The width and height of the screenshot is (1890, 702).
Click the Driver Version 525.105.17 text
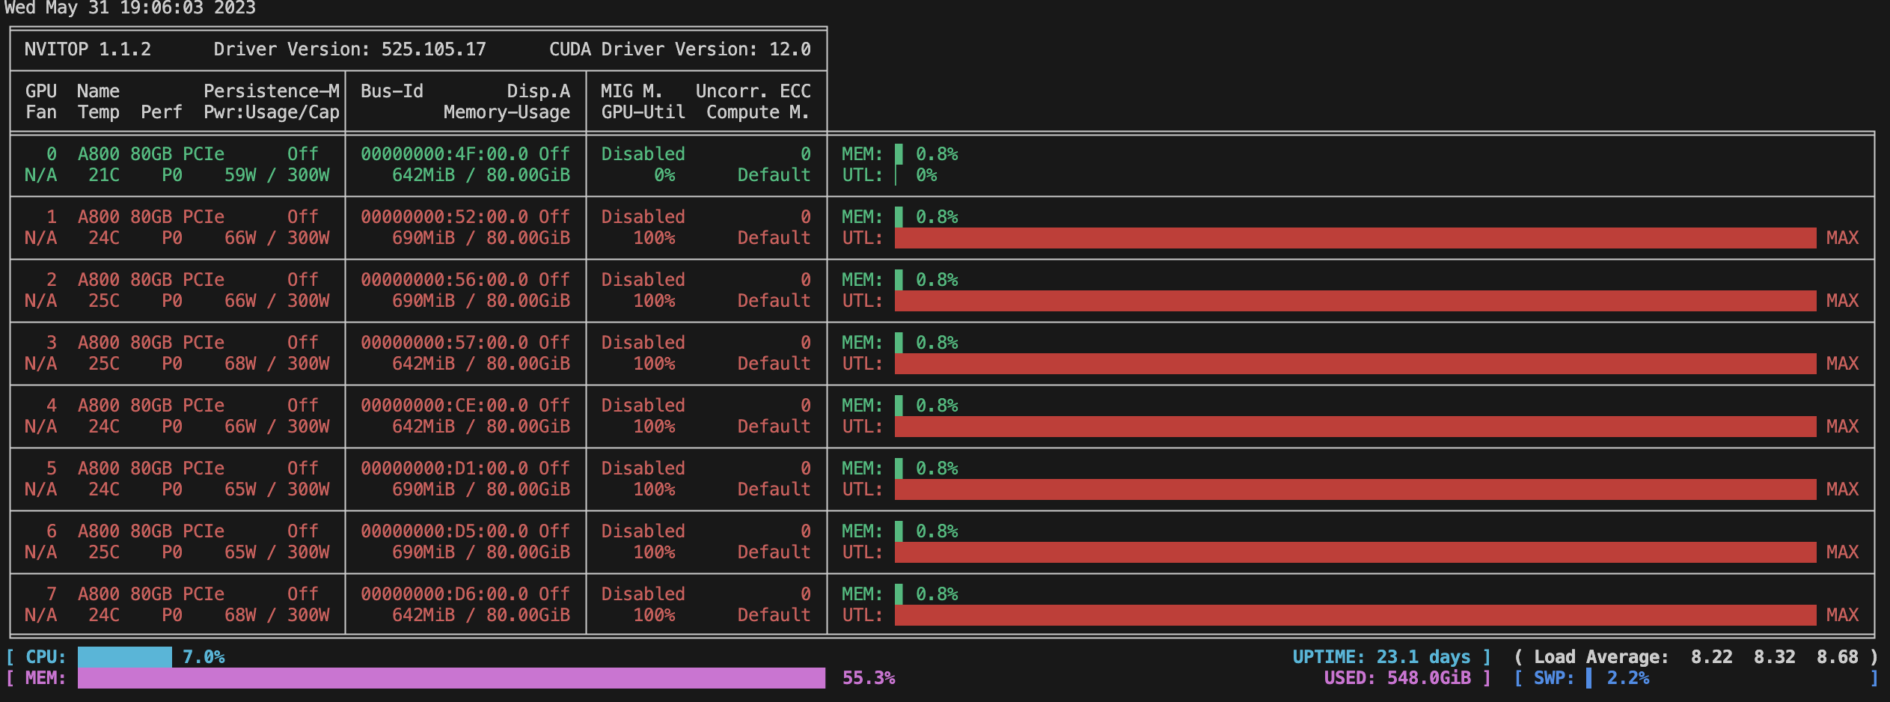[x=349, y=49]
